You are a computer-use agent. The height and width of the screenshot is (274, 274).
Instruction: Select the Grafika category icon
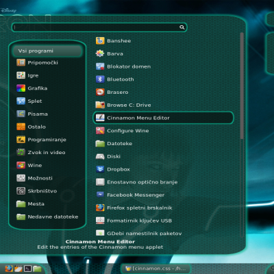pyautogui.click(x=21, y=88)
